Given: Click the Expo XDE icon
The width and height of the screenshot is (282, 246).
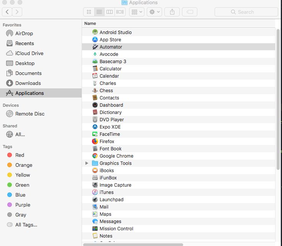Looking at the screenshot, I should [95, 127].
